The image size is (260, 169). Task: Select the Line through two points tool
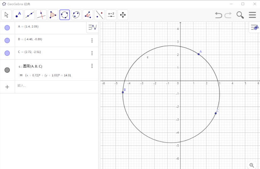(30, 15)
